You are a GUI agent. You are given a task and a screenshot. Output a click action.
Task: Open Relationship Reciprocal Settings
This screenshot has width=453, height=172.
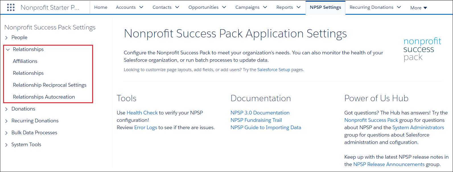[50, 85]
